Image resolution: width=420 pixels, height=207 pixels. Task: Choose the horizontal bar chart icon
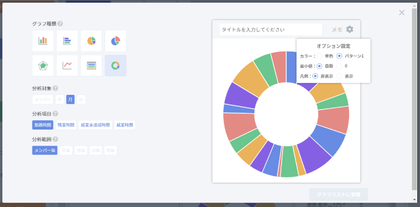tap(67, 41)
